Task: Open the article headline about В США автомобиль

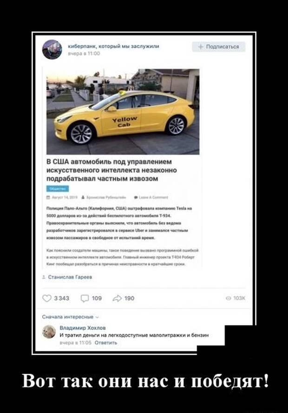Action: [111, 170]
